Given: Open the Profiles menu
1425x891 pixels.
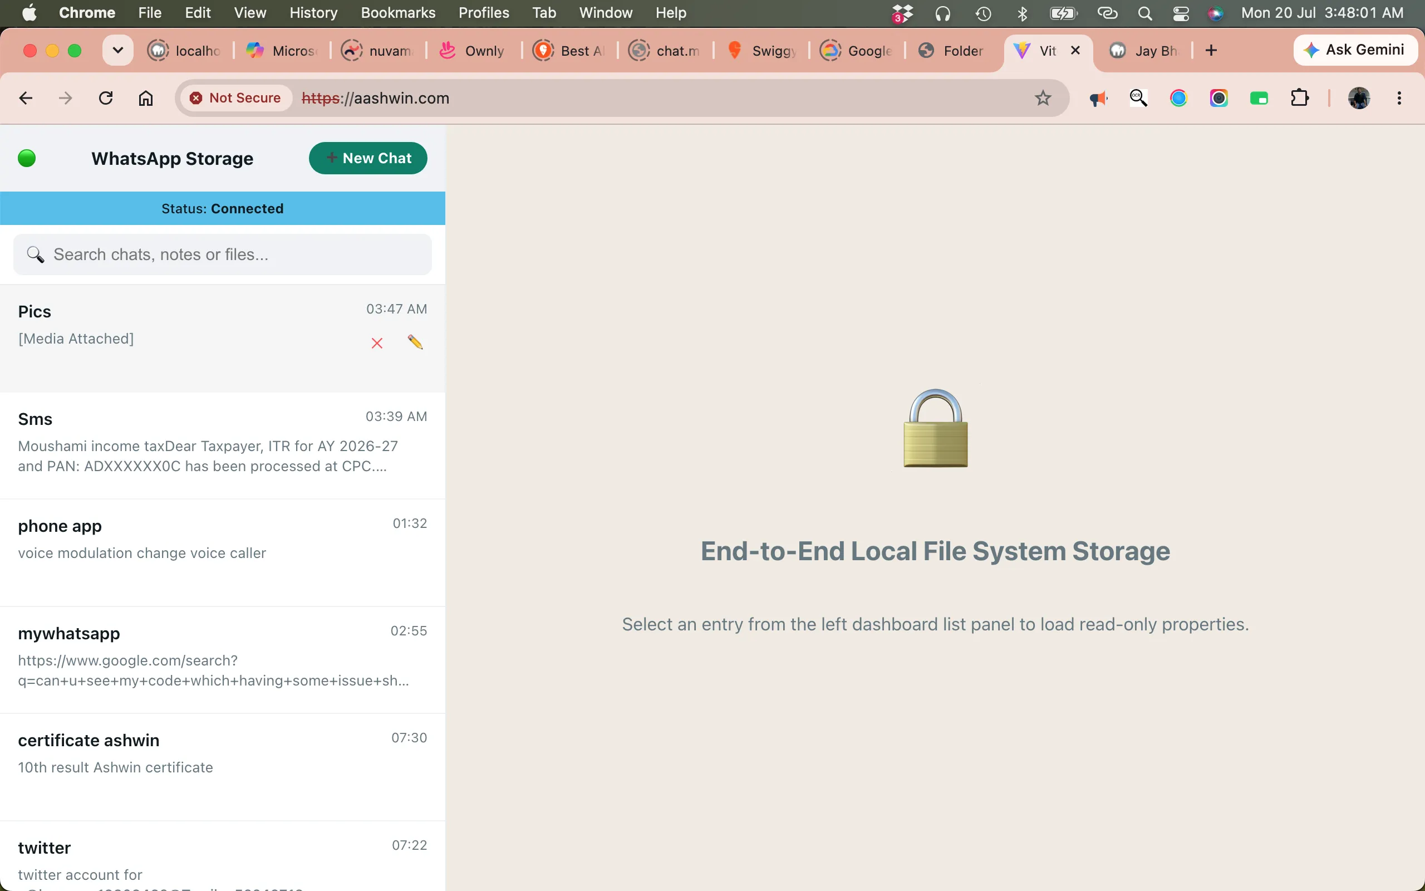Looking at the screenshot, I should (483, 13).
